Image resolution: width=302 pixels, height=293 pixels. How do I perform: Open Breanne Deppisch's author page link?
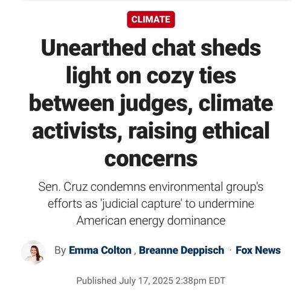[x=181, y=250]
